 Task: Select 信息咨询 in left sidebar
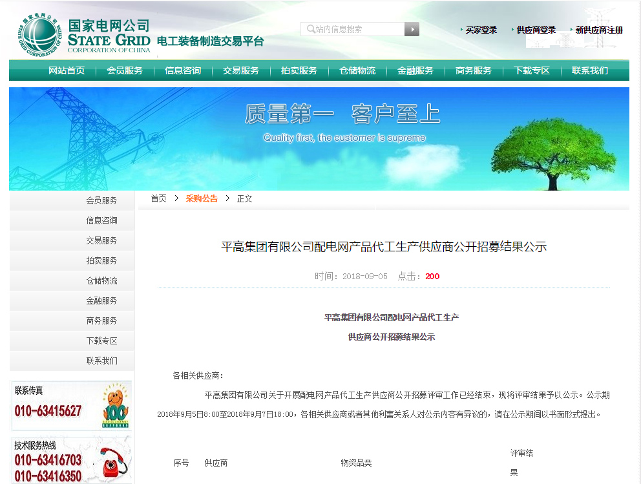101,220
